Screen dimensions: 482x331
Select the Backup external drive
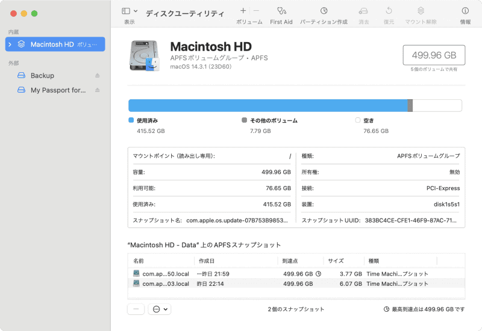tap(42, 76)
